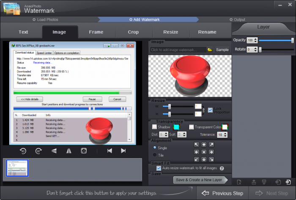Adjust the Tolerance stepper
The image size is (296, 200).
point(225,135)
